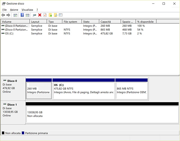Viewport: 180px width, 141px height.
Task: Select the 865 MB NTFS OEM partition block
Action: [x=132, y=89]
